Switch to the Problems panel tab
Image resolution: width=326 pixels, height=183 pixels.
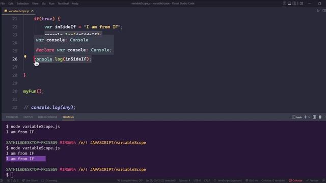pyautogui.click(x=12, y=117)
